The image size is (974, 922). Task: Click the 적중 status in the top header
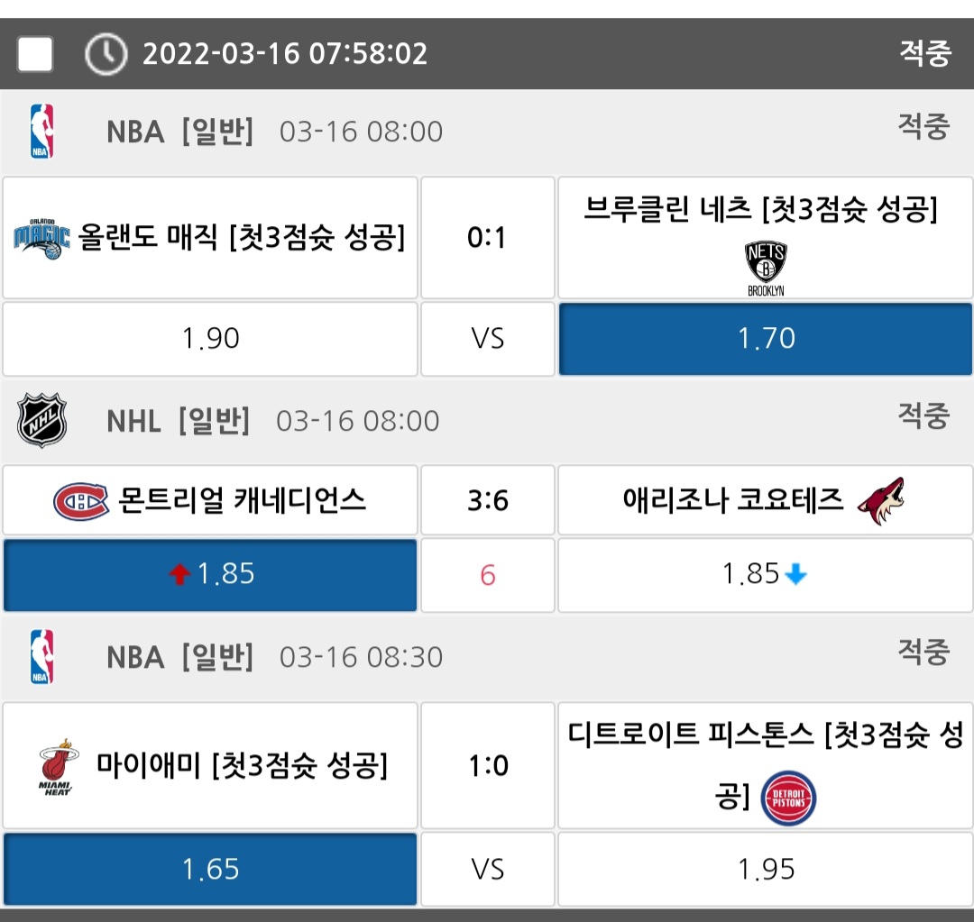coord(924,53)
